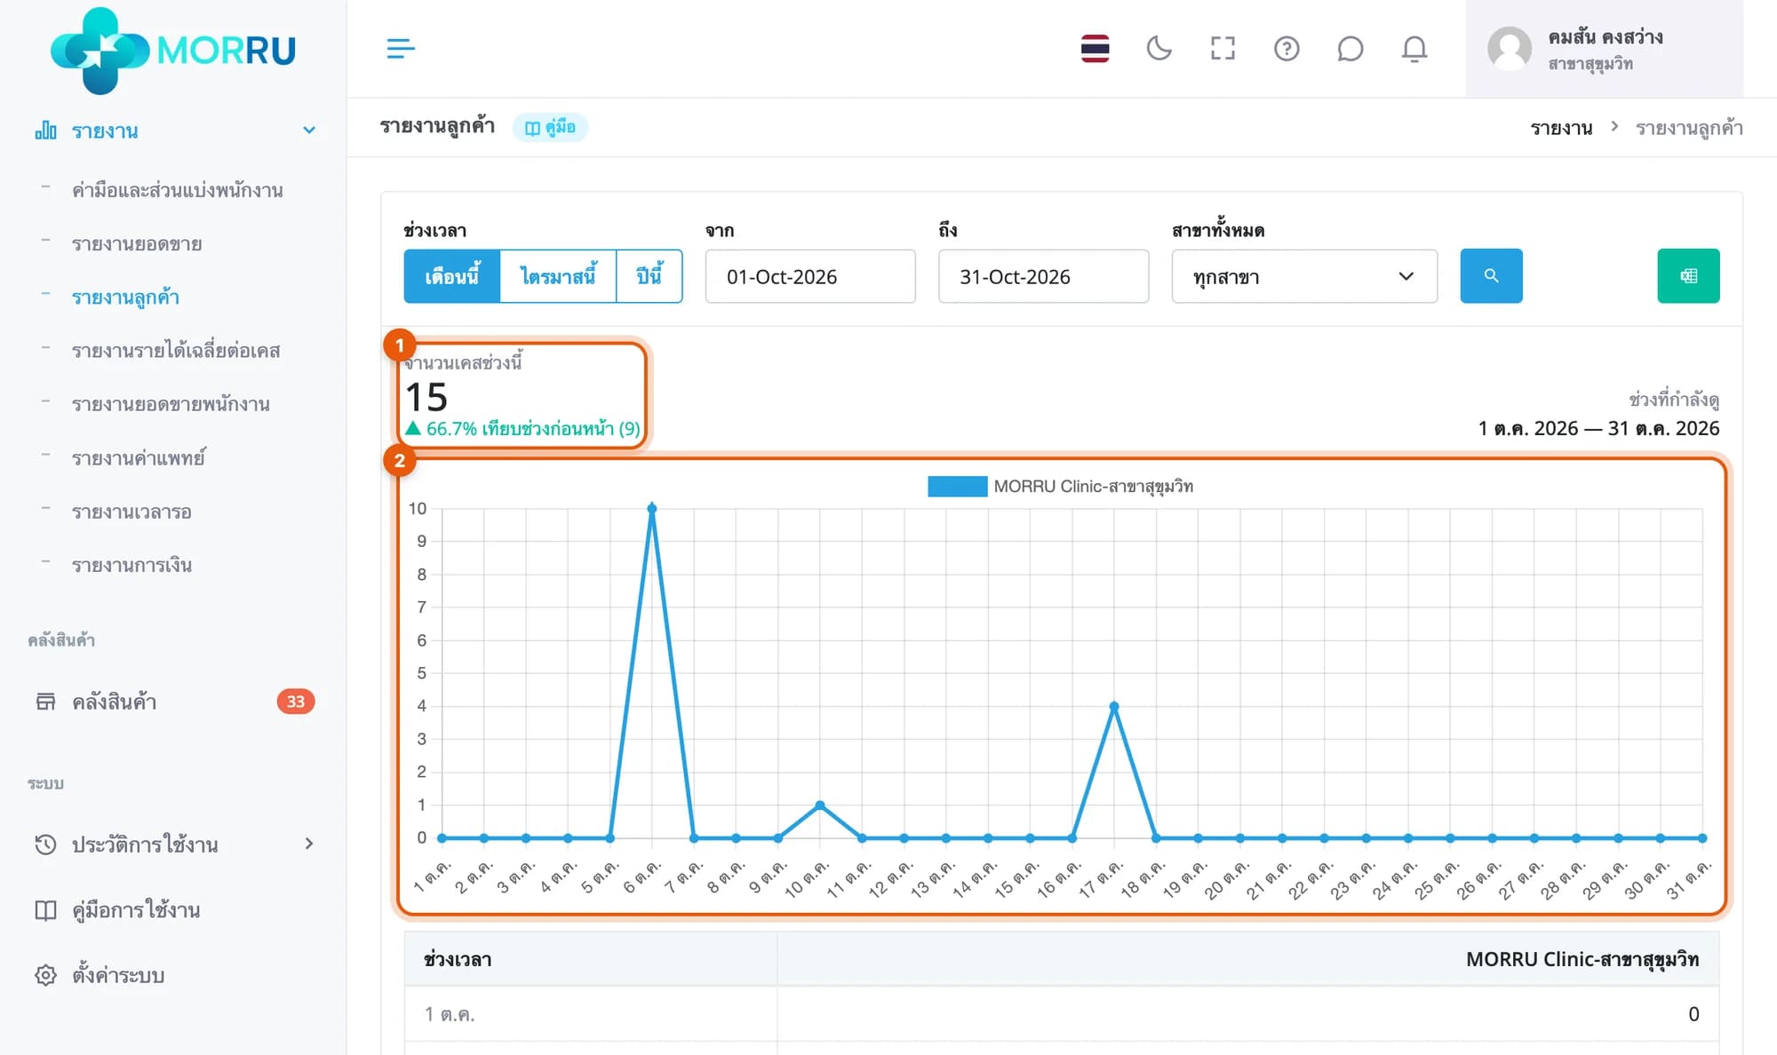Open ค่ามือและส่วนแบ่งพนักงาน report
Screen dimensions: 1777x1055
coord(178,190)
